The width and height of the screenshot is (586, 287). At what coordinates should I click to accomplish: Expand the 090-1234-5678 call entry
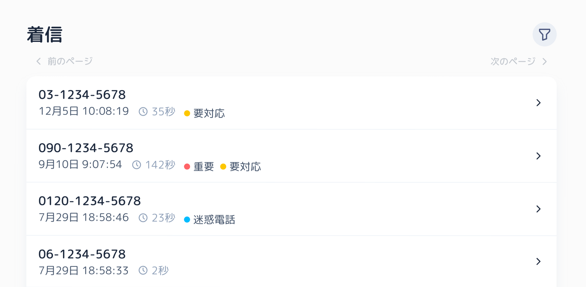[x=538, y=156]
